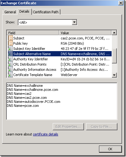This screenshot has height=157, width=126.
Task: Click the OK button
Action: coord(110,149)
